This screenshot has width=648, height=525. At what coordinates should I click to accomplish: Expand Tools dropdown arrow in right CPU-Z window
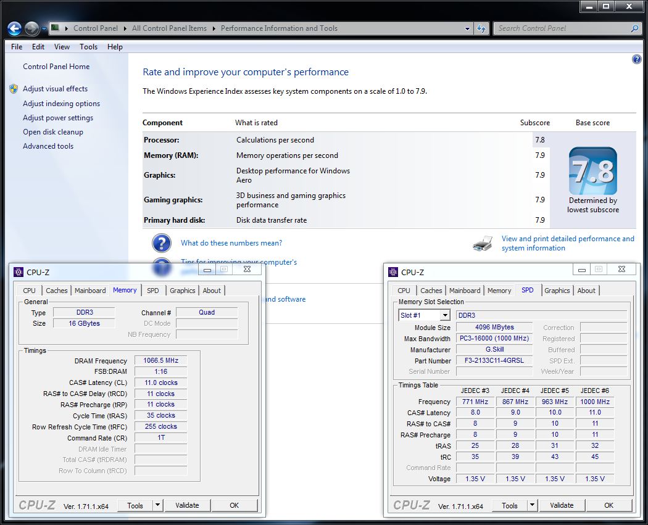(532, 505)
